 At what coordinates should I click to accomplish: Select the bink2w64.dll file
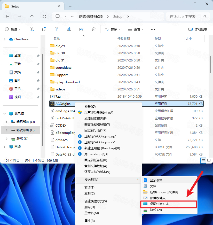[x=126, y=118]
